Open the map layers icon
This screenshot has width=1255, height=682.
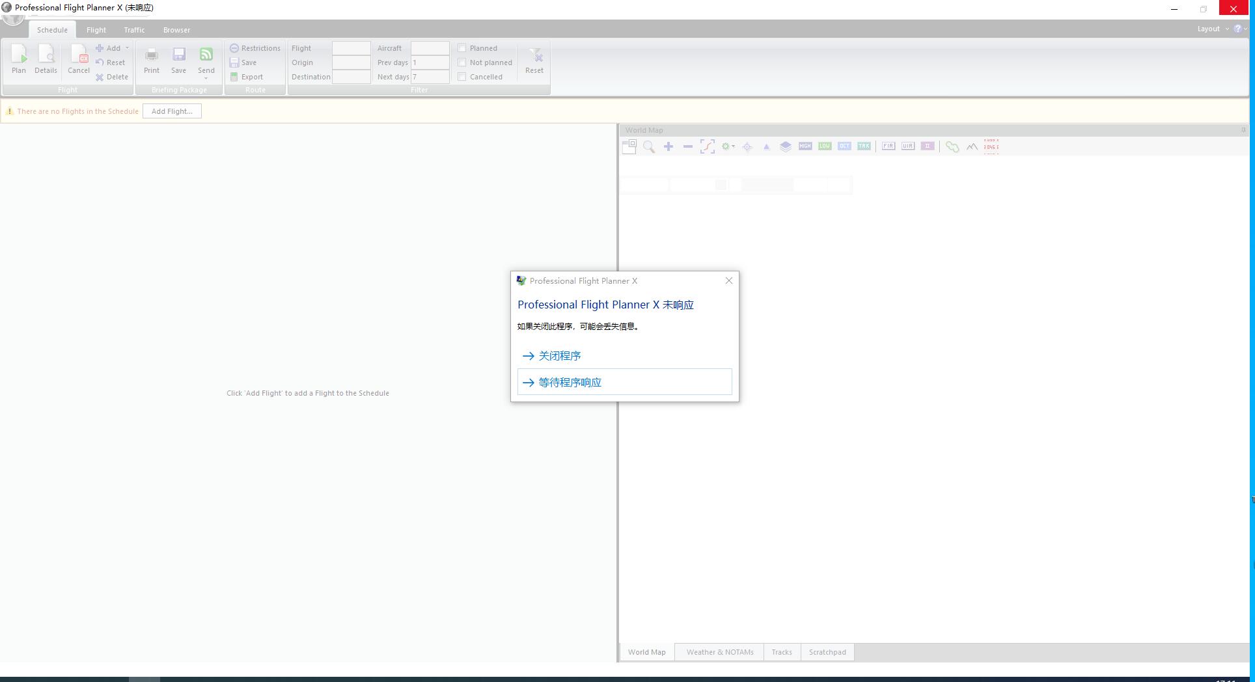(x=786, y=146)
